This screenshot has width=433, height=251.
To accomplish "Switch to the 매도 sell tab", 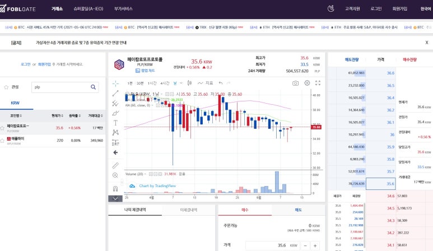I will click(298, 210).
